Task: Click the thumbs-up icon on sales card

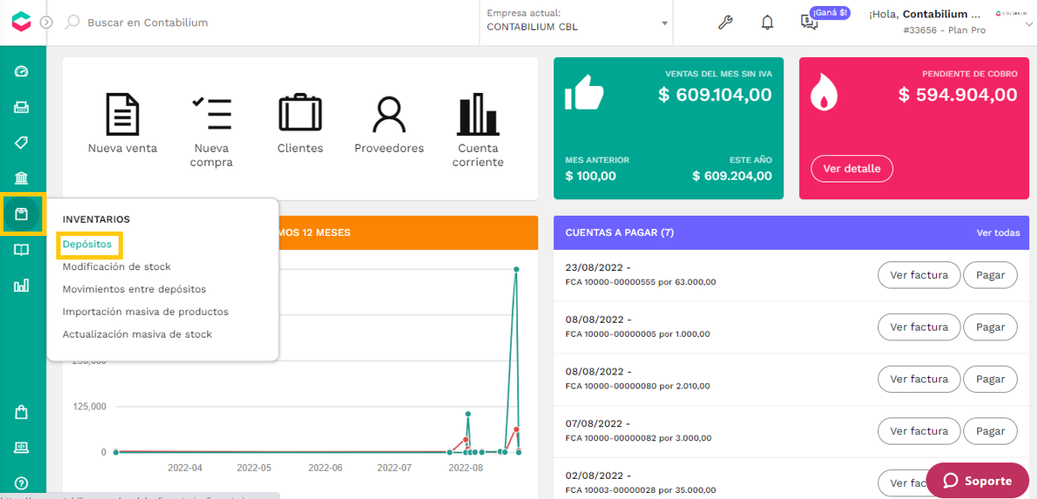Action: click(x=584, y=92)
